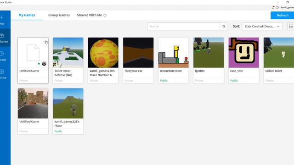Switch to list view layout
Image resolution: width=294 pixels, height=165 pixels.
(x=291, y=27)
